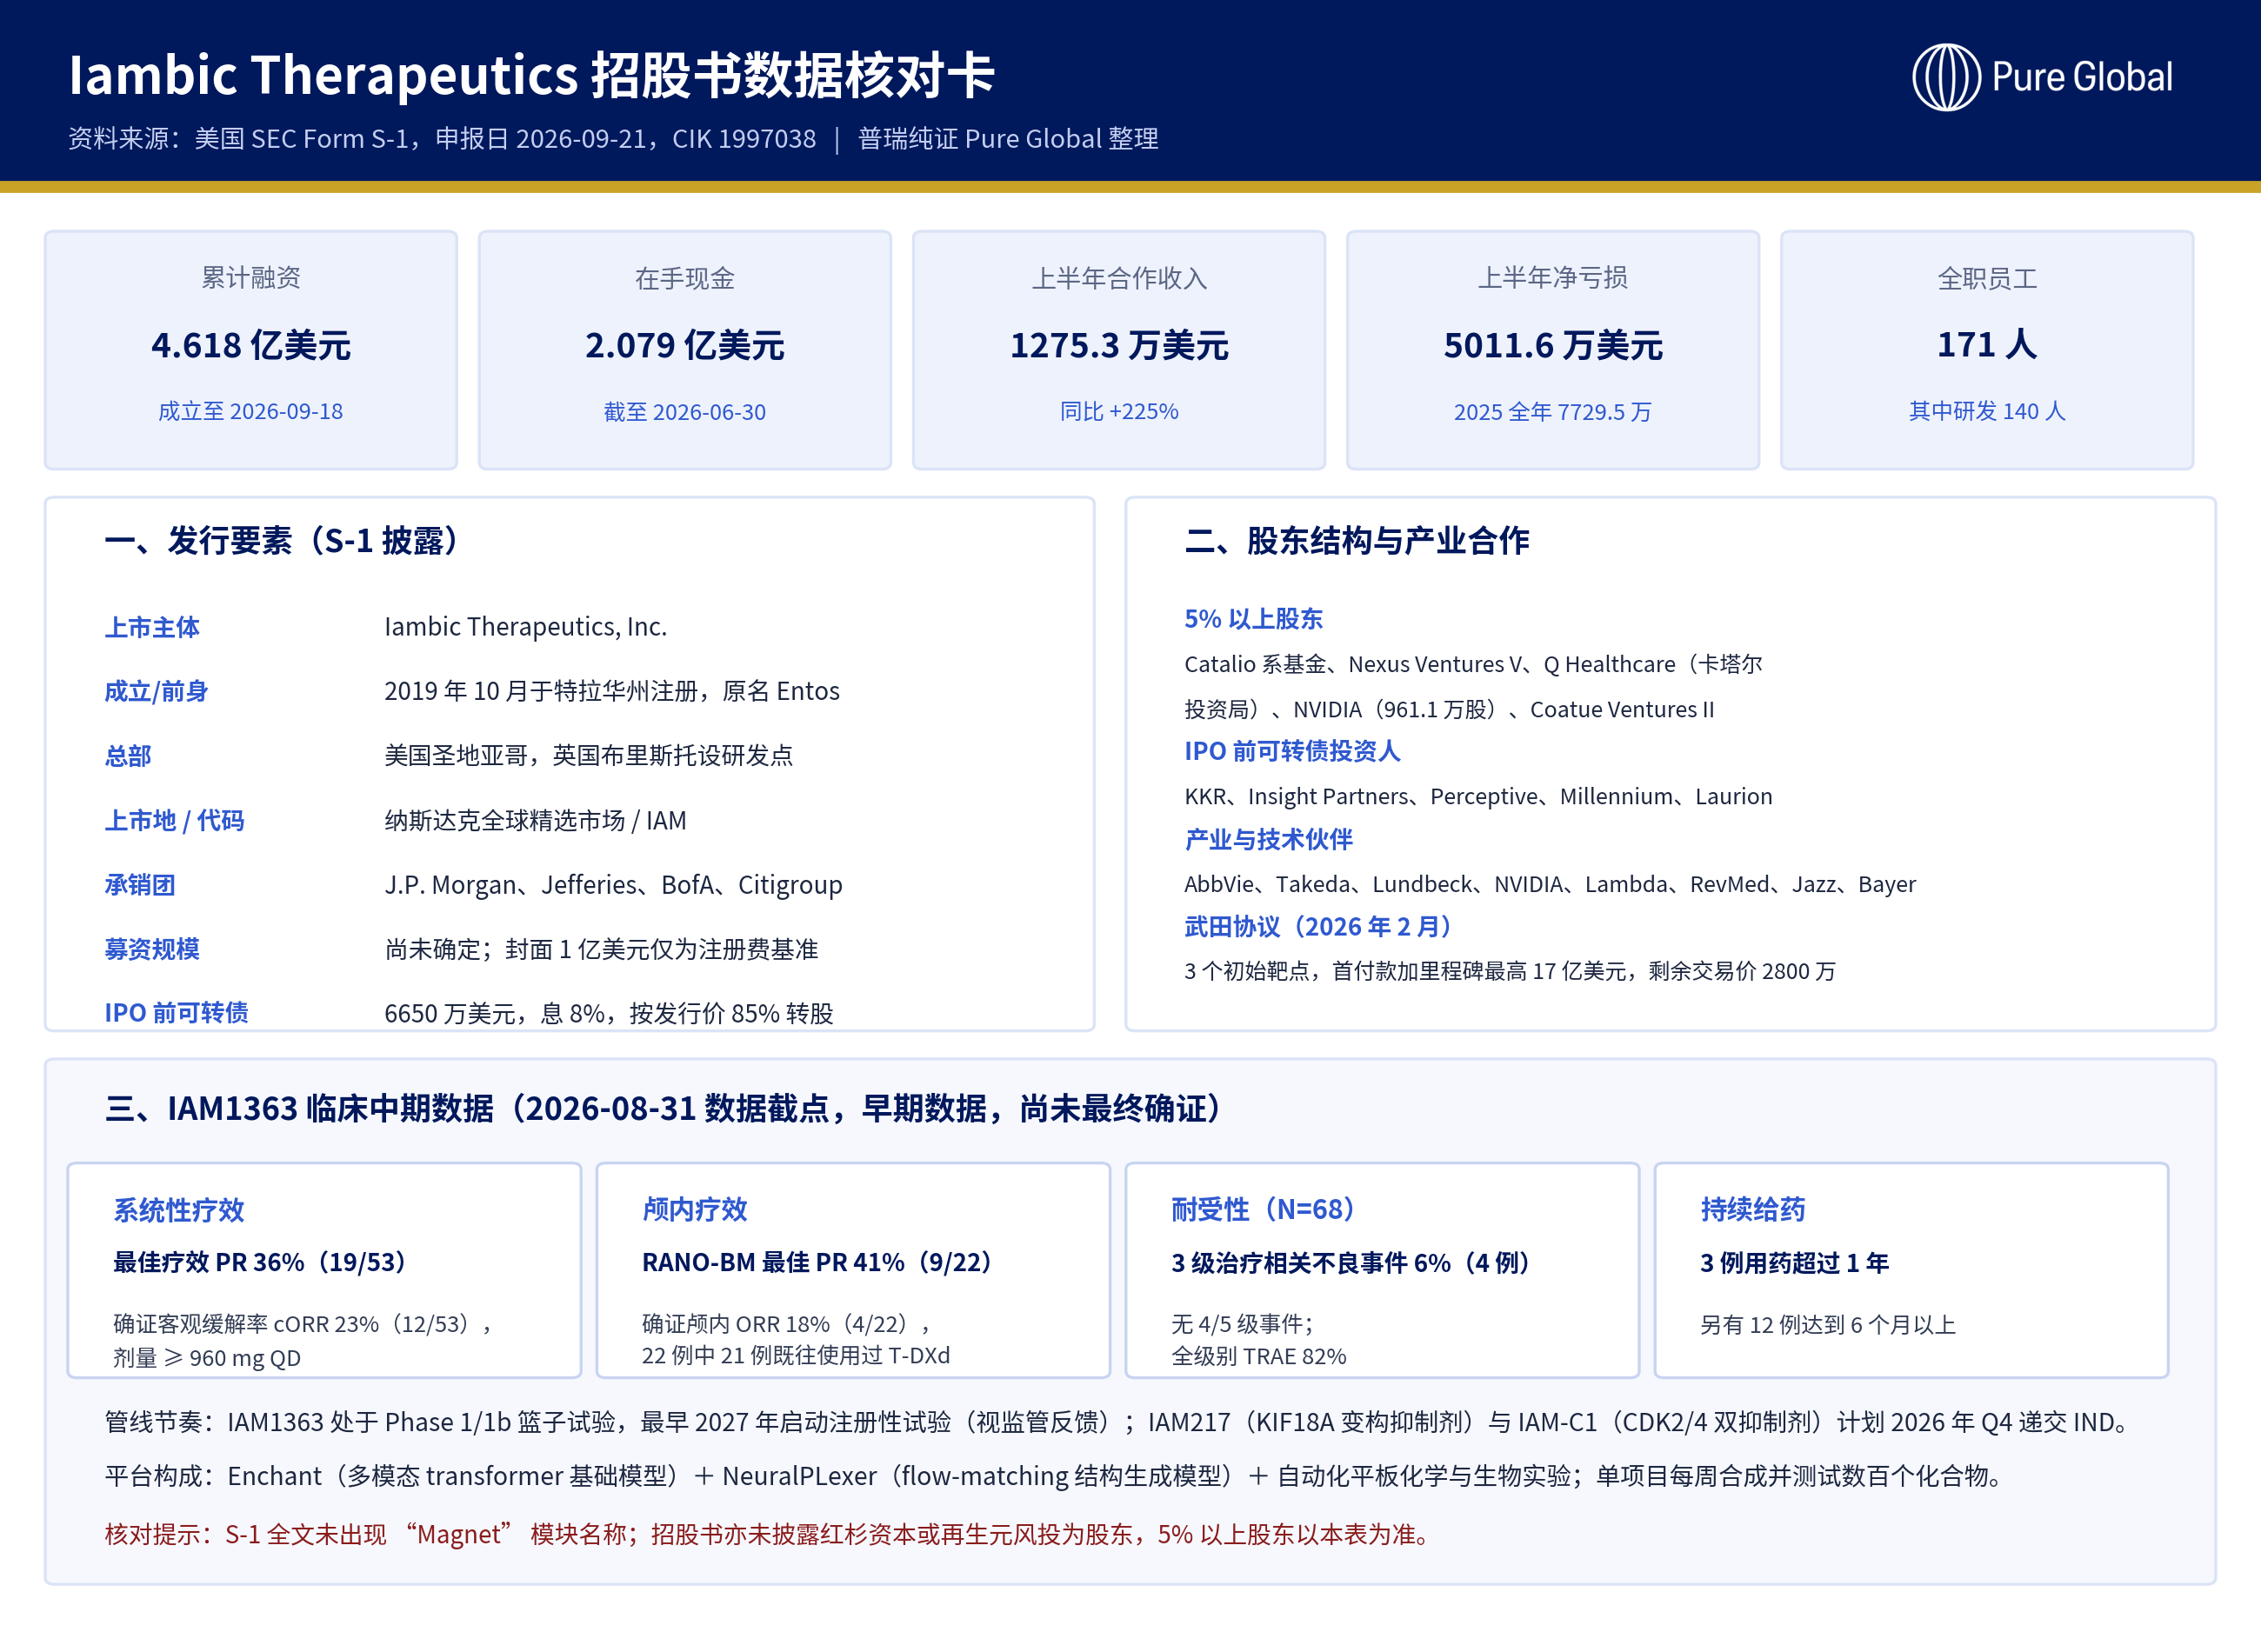Screen dimensions: 2261x1652
Task: Click the '耐受性（N=68）' card title
Action: pos(1263,1210)
